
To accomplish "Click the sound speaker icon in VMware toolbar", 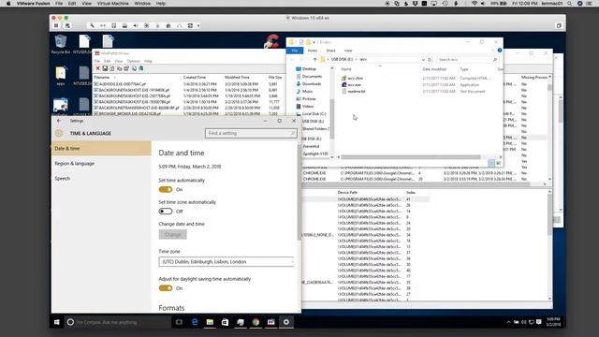I will click(136, 25).
